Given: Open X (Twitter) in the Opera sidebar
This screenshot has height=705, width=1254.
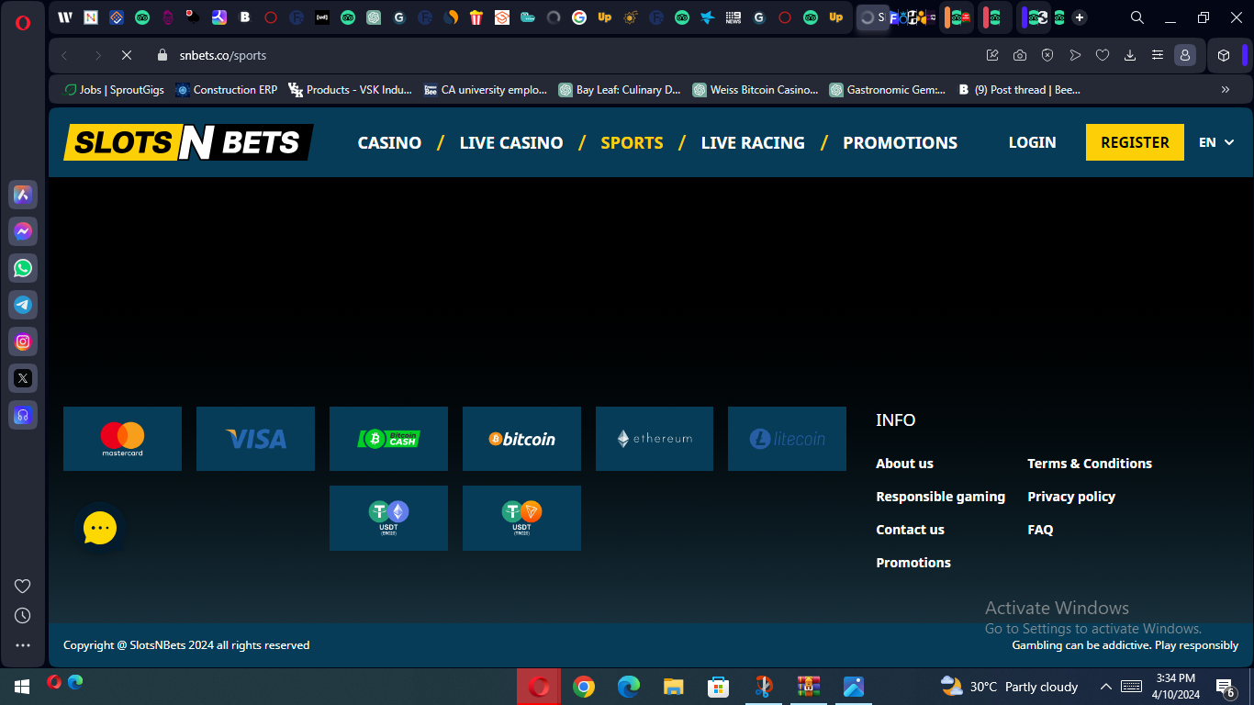Looking at the screenshot, I should click(23, 378).
